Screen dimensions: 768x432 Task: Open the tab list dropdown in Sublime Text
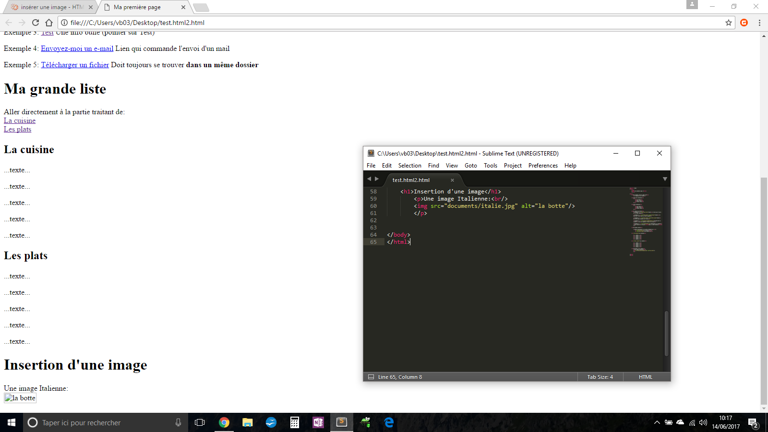pos(665,179)
